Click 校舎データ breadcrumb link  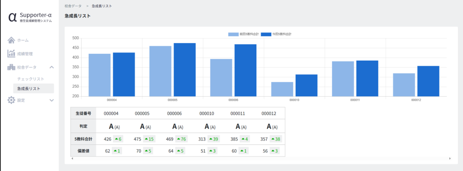pos(73,6)
